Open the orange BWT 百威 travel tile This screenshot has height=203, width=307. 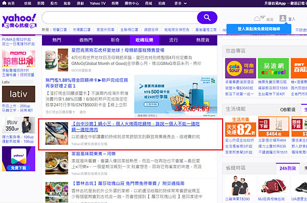click(299, 68)
